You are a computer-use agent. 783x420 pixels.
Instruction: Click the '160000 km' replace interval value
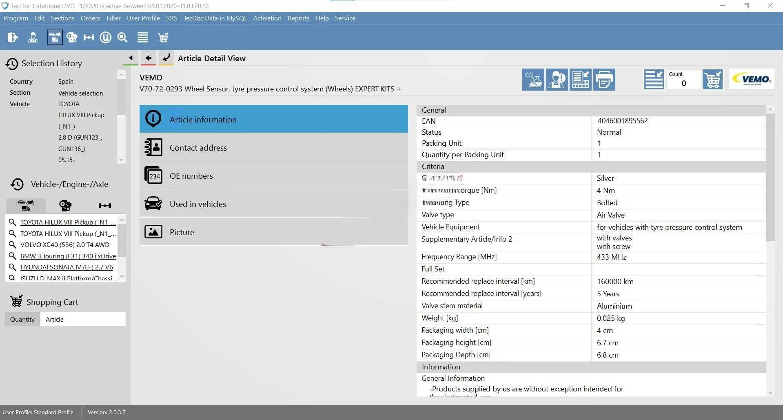pos(615,282)
